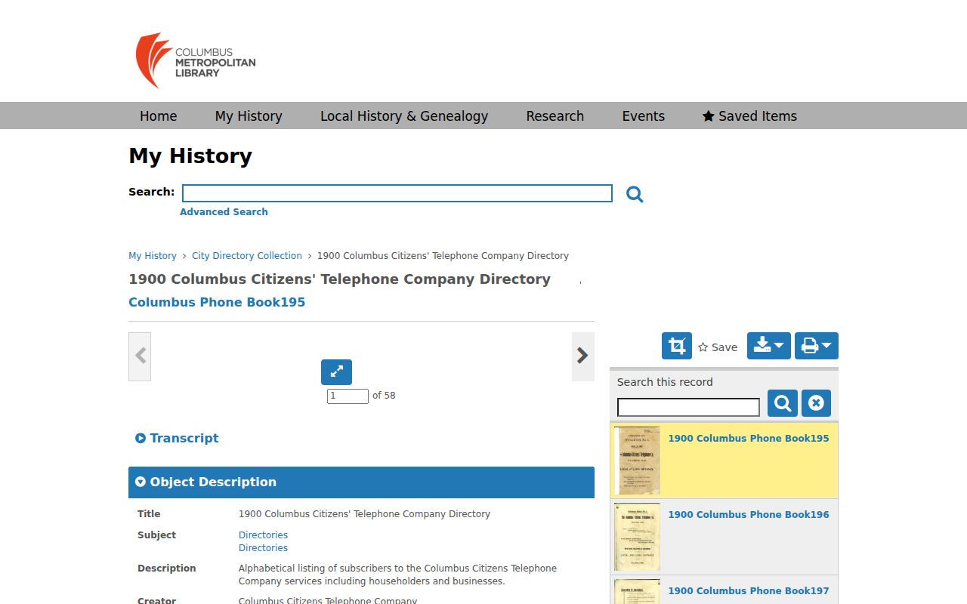
Task: Click the main search magnifier icon
Action: (x=635, y=194)
